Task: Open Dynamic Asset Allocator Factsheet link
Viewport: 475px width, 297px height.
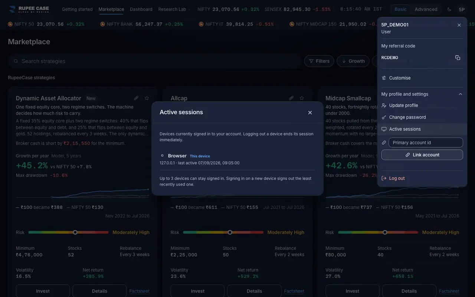Action: pos(139,291)
